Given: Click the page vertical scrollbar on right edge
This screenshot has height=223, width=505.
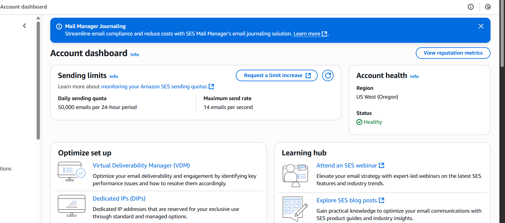Looking at the screenshot, I should (x=502, y=33).
